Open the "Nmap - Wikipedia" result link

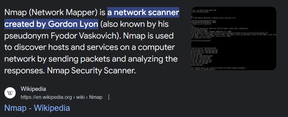tap(37, 108)
